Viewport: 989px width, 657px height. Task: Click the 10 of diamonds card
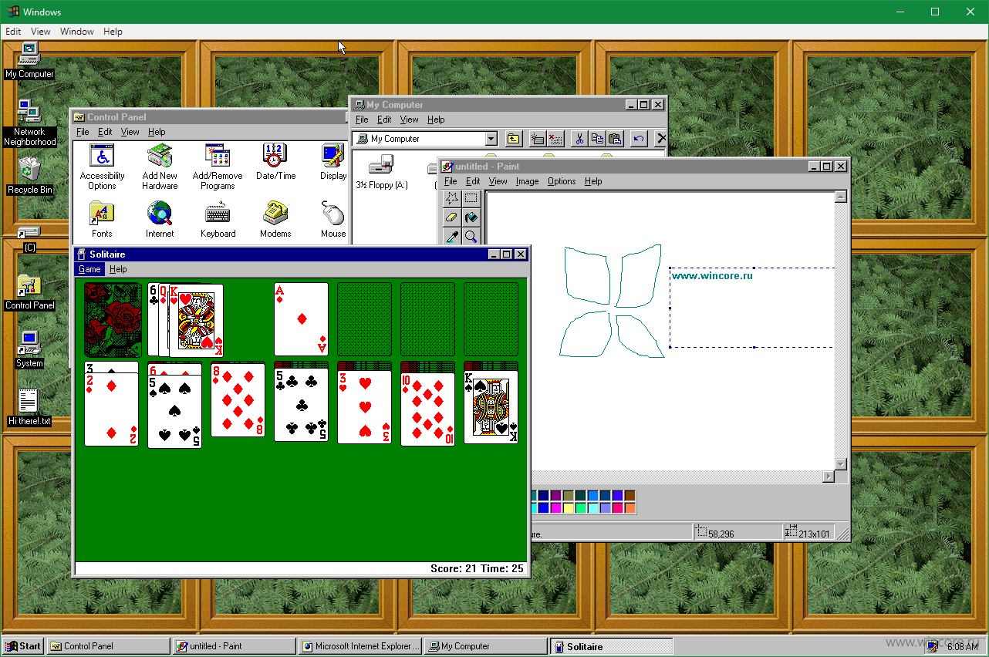coord(427,408)
